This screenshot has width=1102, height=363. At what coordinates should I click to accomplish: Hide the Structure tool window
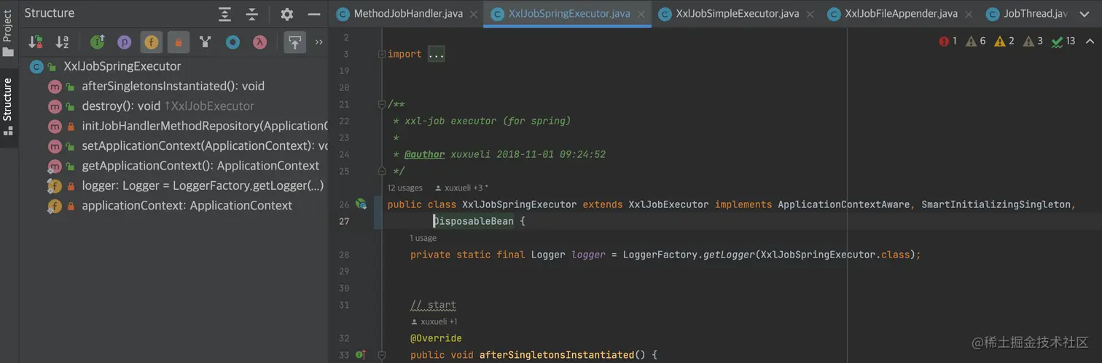[314, 14]
